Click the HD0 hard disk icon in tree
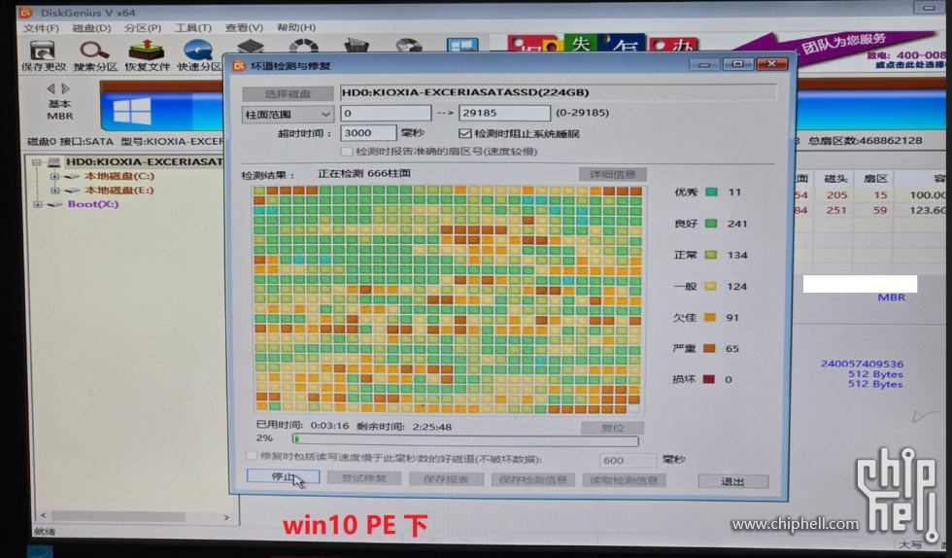This screenshot has width=952, height=558. pos(54,162)
